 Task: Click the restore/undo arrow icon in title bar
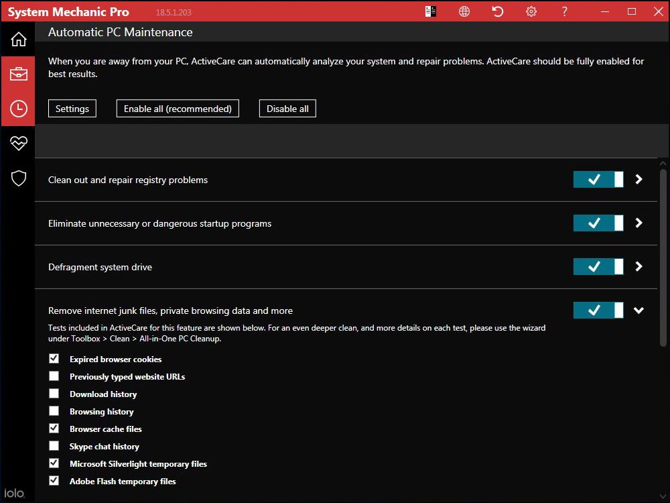[x=497, y=11]
